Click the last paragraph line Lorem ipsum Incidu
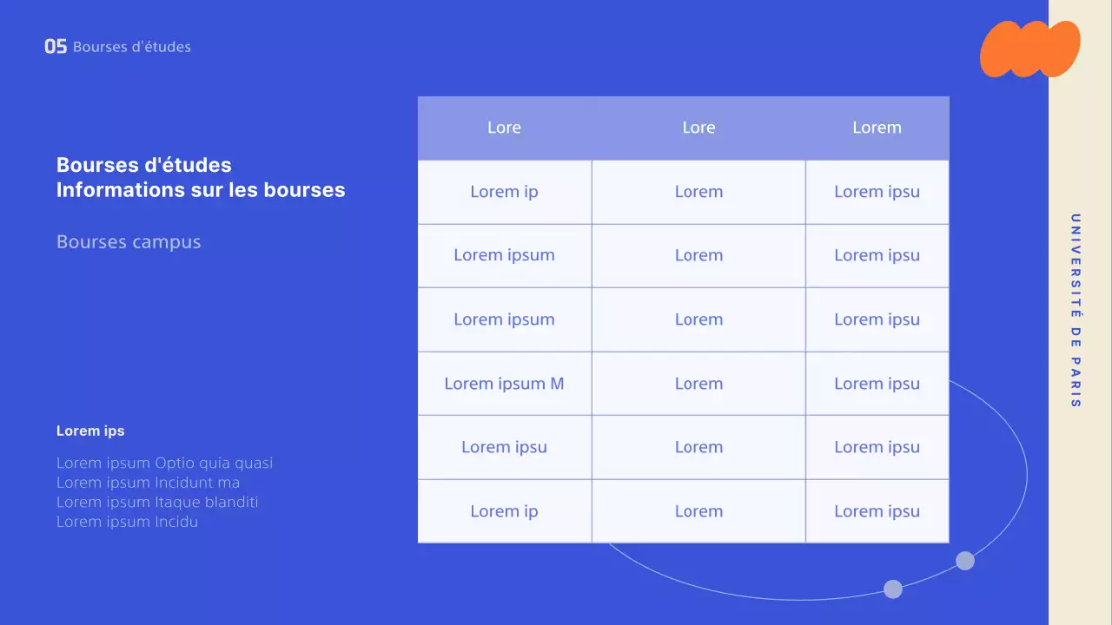Image resolution: width=1112 pixels, height=625 pixels. 127,522
